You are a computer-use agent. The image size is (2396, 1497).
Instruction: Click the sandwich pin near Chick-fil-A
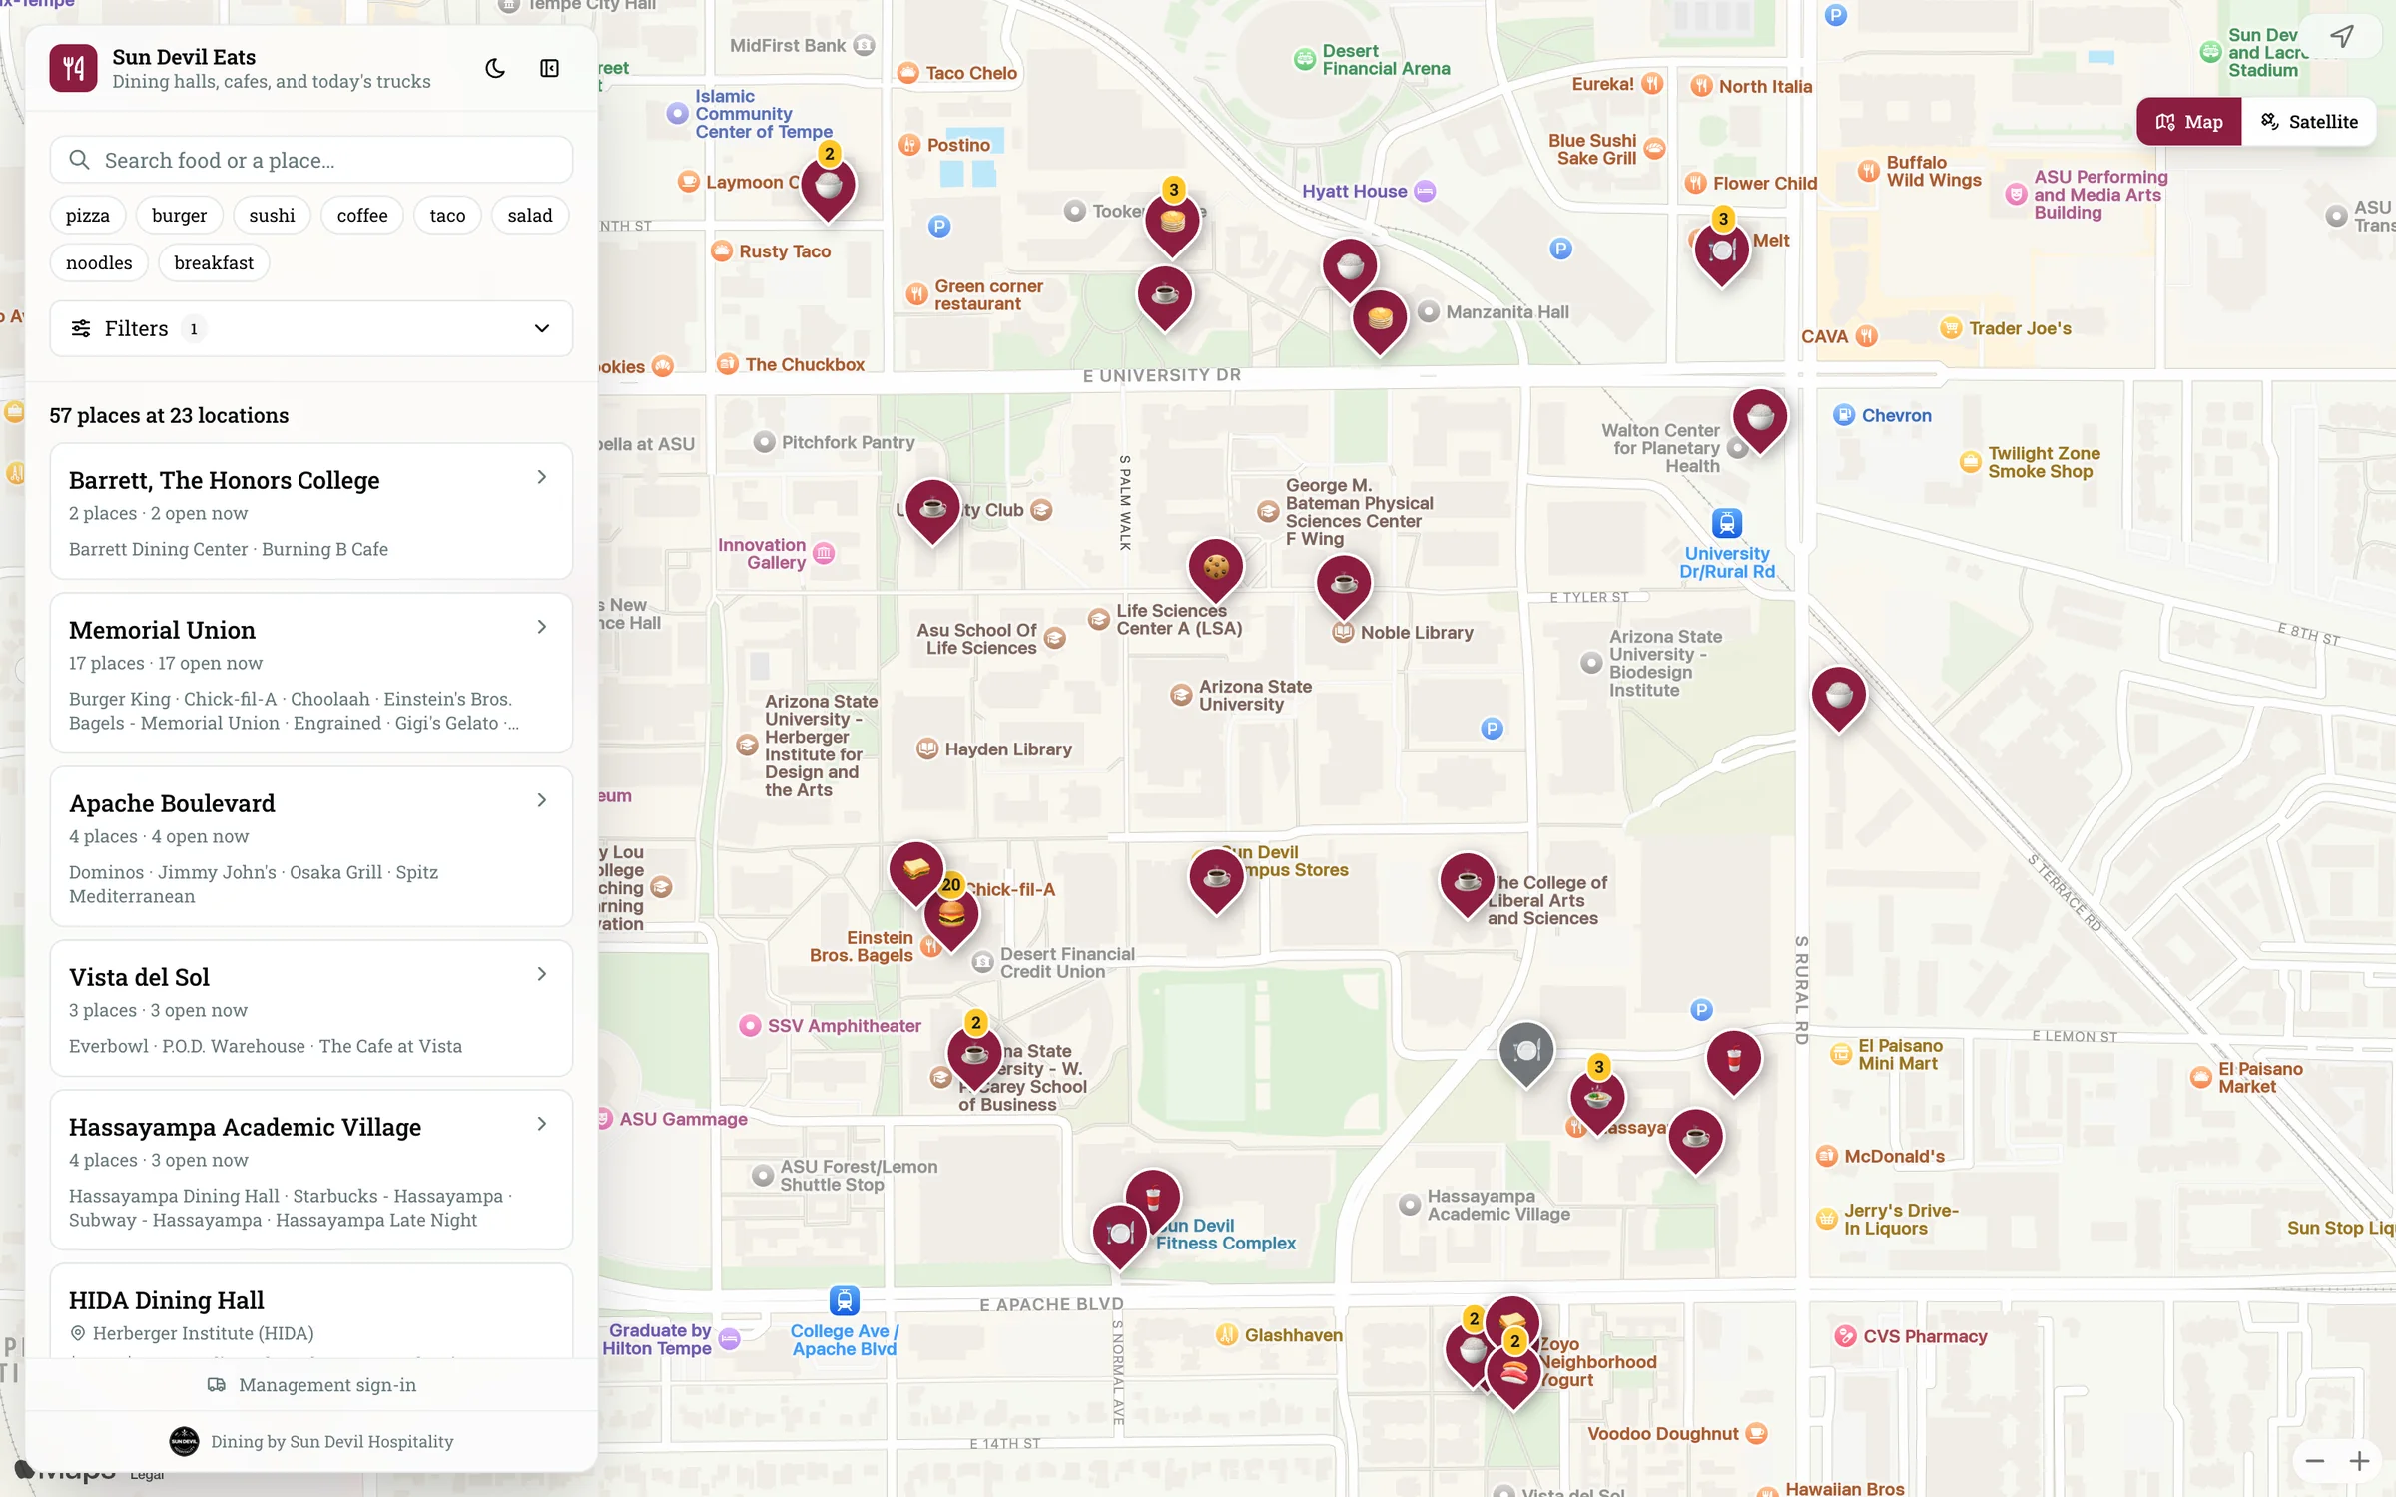click(915, 872)
